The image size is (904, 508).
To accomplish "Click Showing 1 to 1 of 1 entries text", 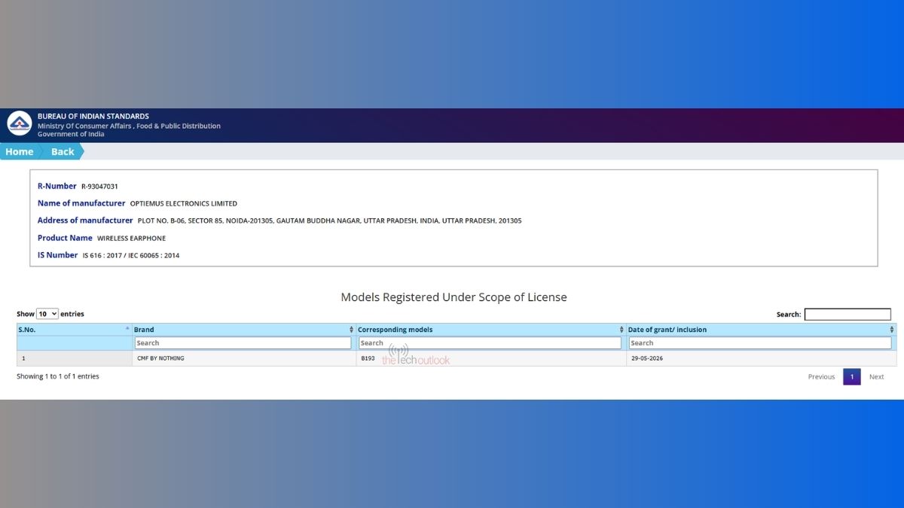I will (58, 376).
